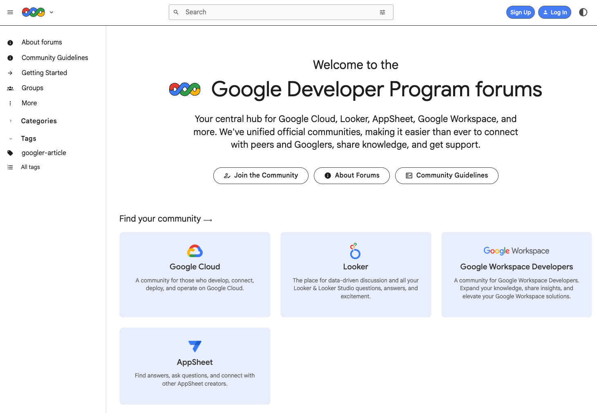
Task: Click the Community Guidelines pill button
Action: pos(447,175)
